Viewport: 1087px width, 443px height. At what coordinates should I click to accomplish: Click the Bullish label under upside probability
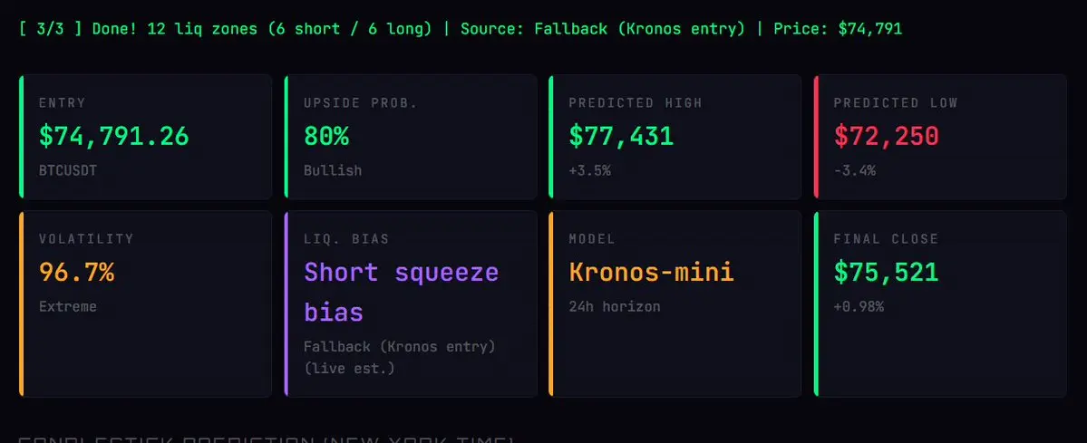click(333, 169)
